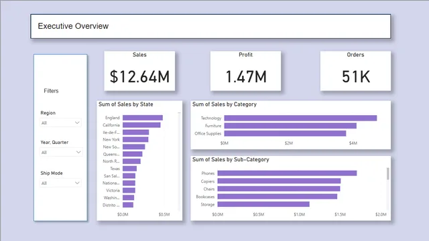This screenshot has height=241, width=429.
Task: Click the California bar in Sales by State
Action: [141, 125]
